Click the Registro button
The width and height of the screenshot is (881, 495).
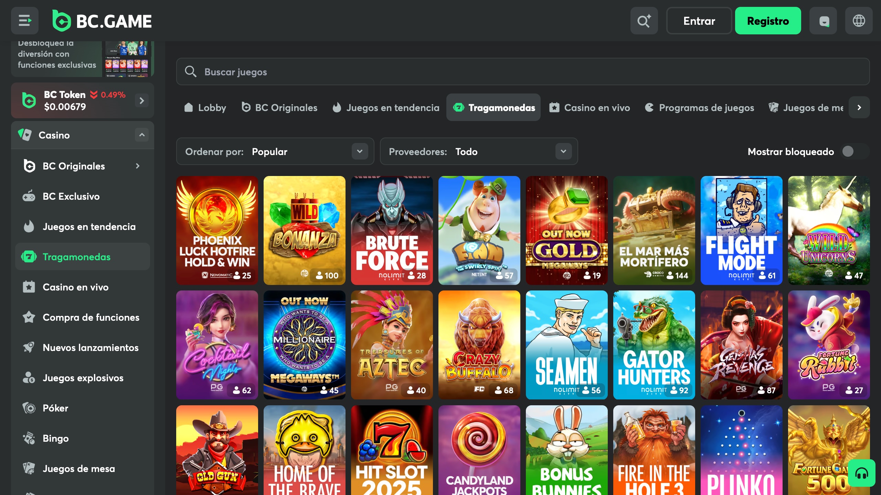point(768,21)
